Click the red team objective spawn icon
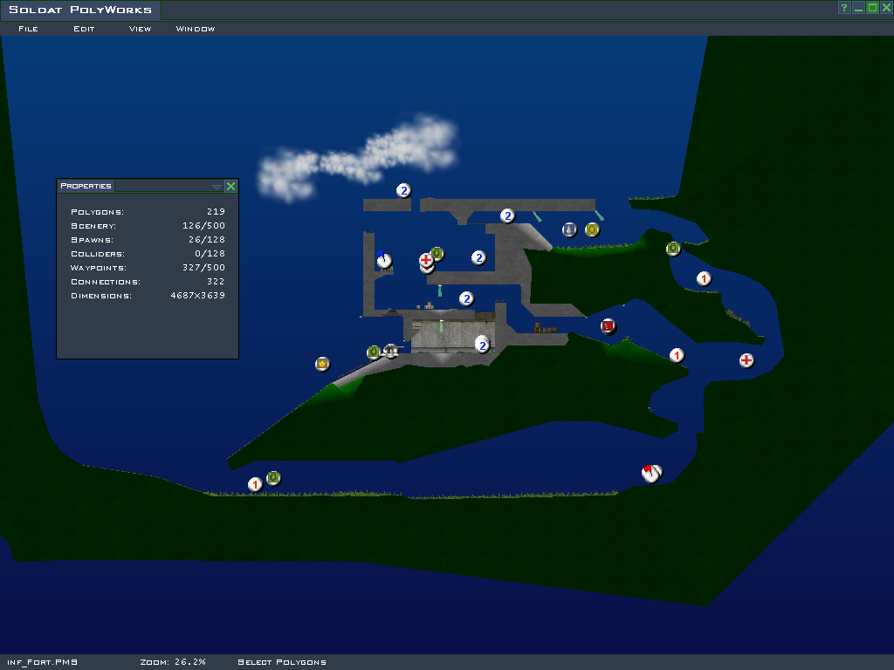Viewport: 894px width, 670px height. pos(609,326)
